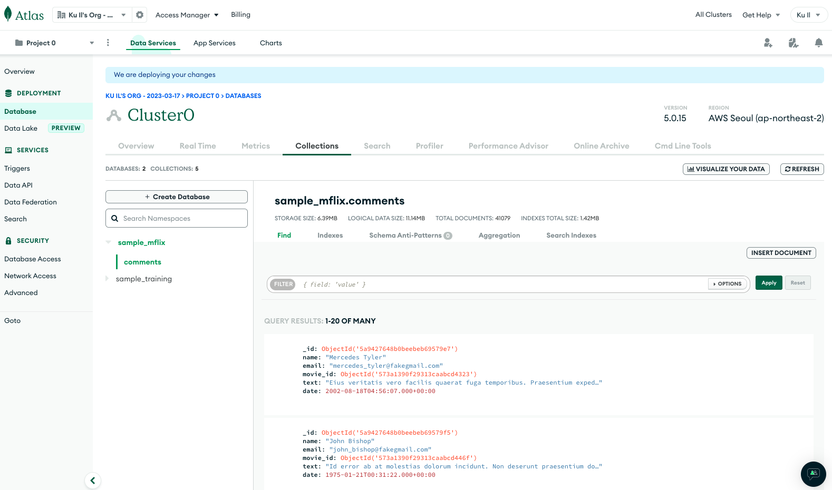Click the Deployment stack icon

[8, 93]
